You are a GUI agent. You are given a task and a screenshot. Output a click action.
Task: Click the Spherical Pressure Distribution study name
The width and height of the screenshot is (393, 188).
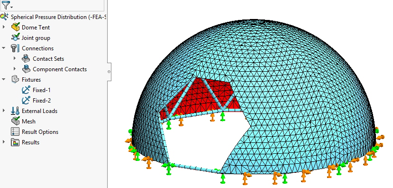59,17
